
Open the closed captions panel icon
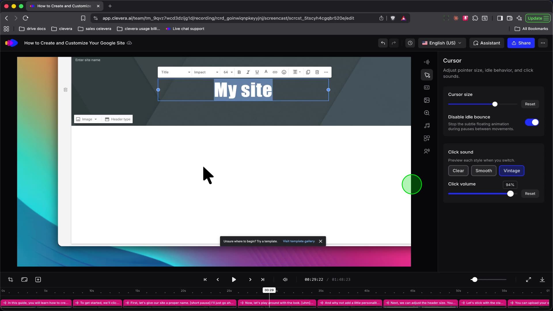tap(427, 88)
